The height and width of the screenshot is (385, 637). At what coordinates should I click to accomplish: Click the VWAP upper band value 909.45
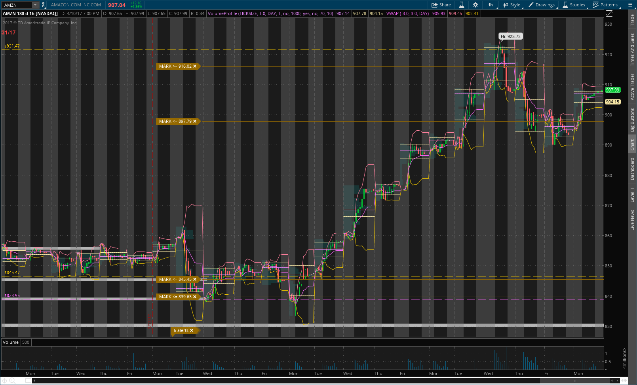click(455, 13)
